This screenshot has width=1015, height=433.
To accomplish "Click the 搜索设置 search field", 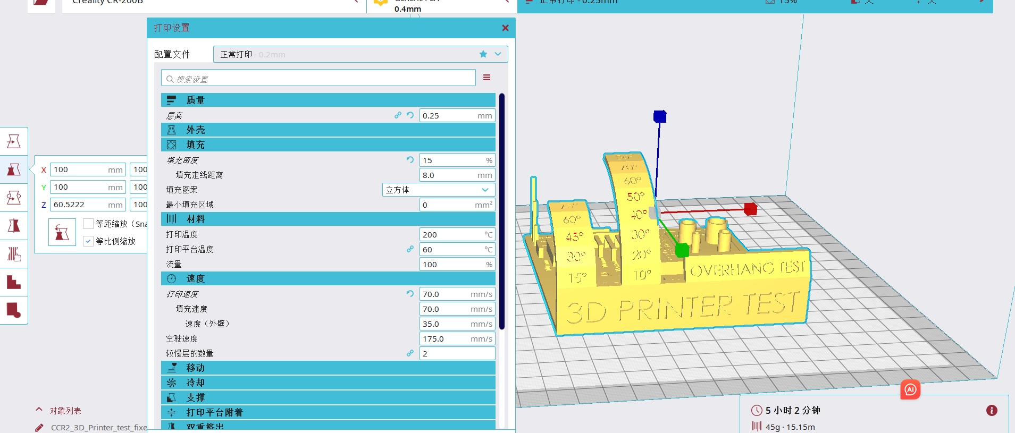I will [318, 78].
